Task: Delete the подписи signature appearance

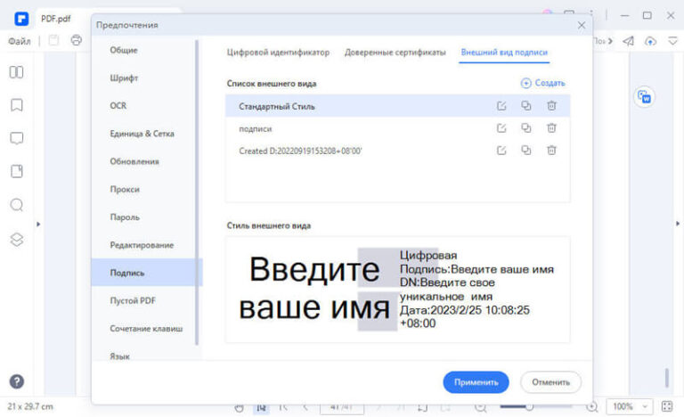Action: 551,128
